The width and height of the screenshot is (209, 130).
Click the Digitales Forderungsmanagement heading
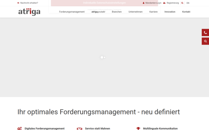point(45,129)
